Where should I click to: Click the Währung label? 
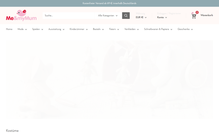(140, 13)
